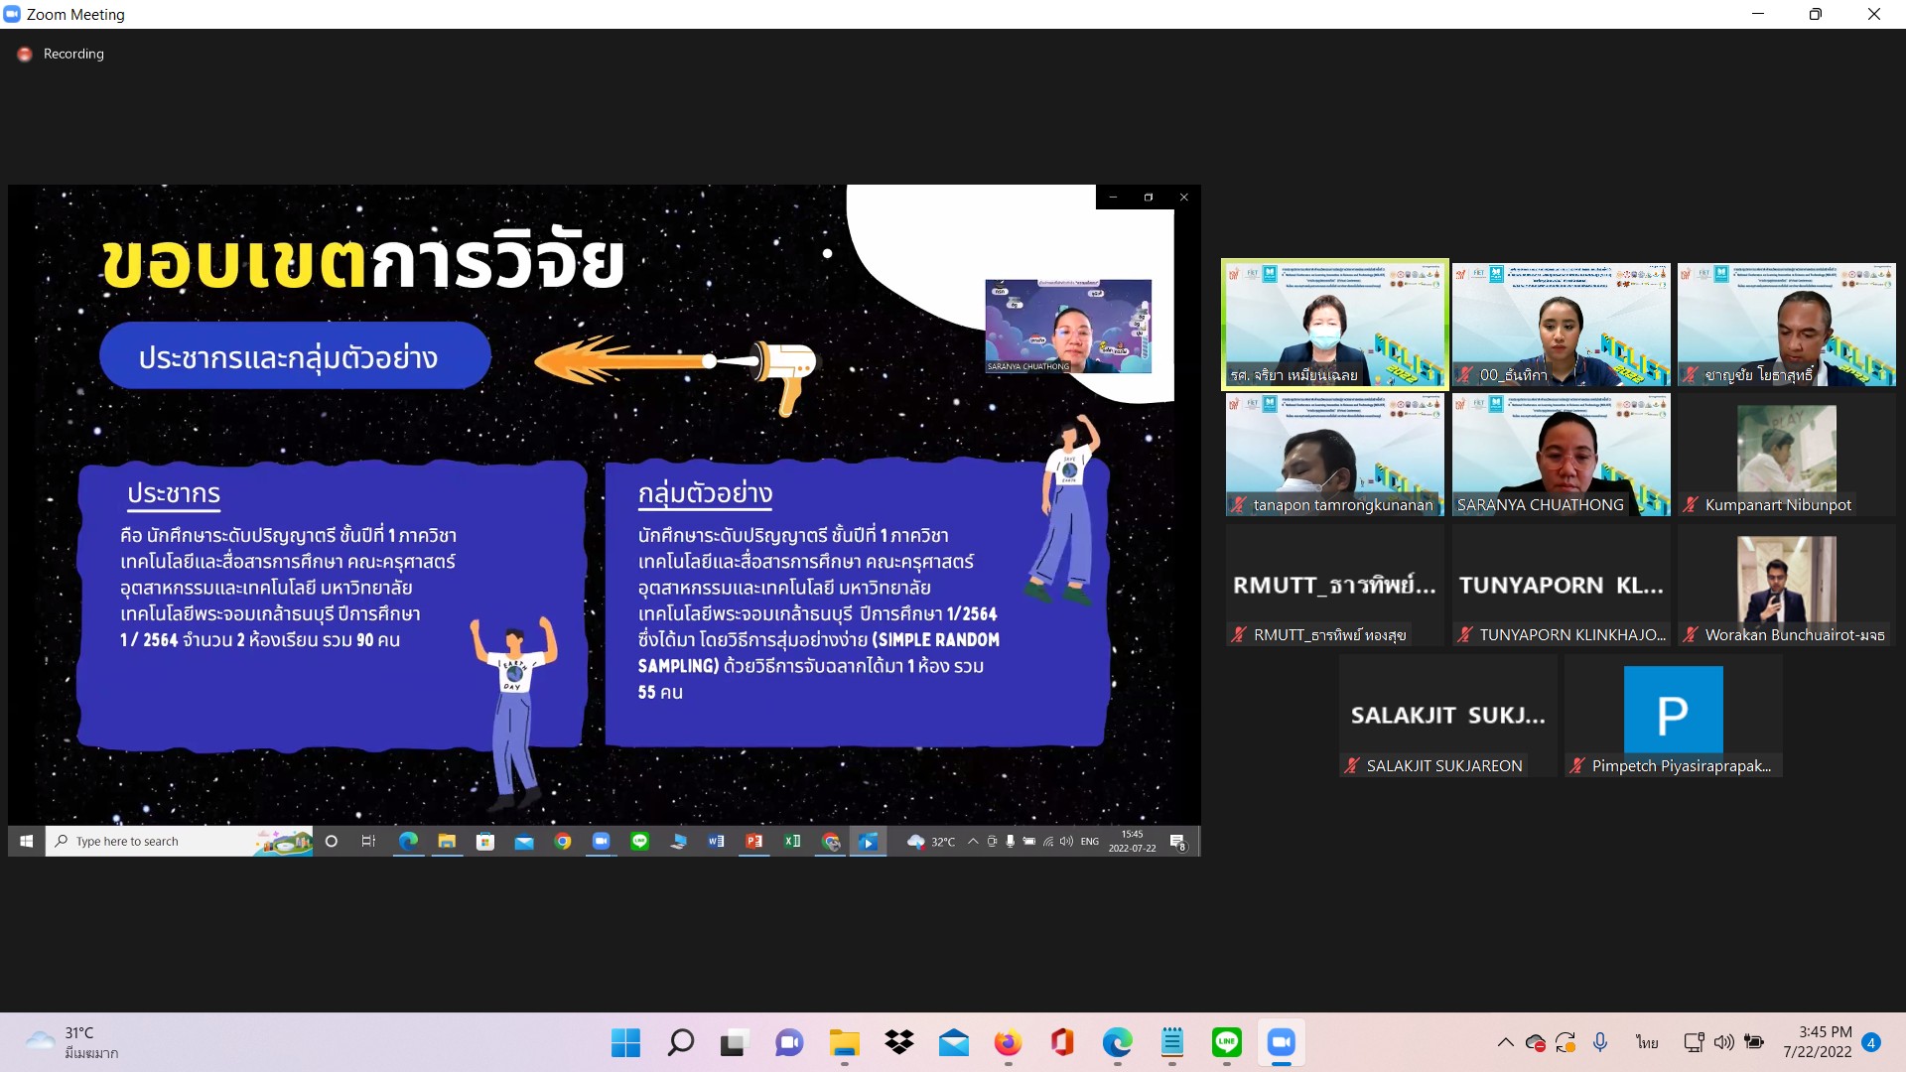Click the taskbar search magnifier
1906x1072 pixels.
[680, 1042]
